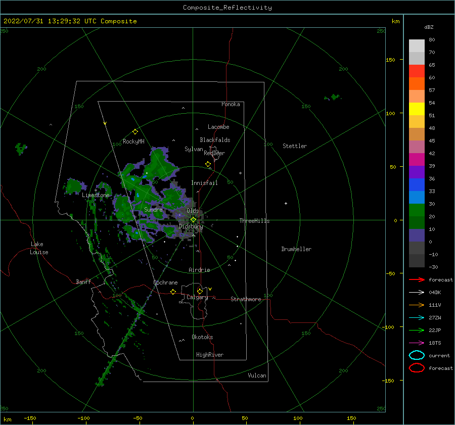Click the Composite_Reflectivity title text
The width and height of the screenshot is (455, 425).
pos(227,8)
